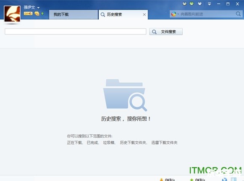This screenshot has height=181, width=244.
Task: Expand the search engine selector arrow
Action: coord(178,14)
